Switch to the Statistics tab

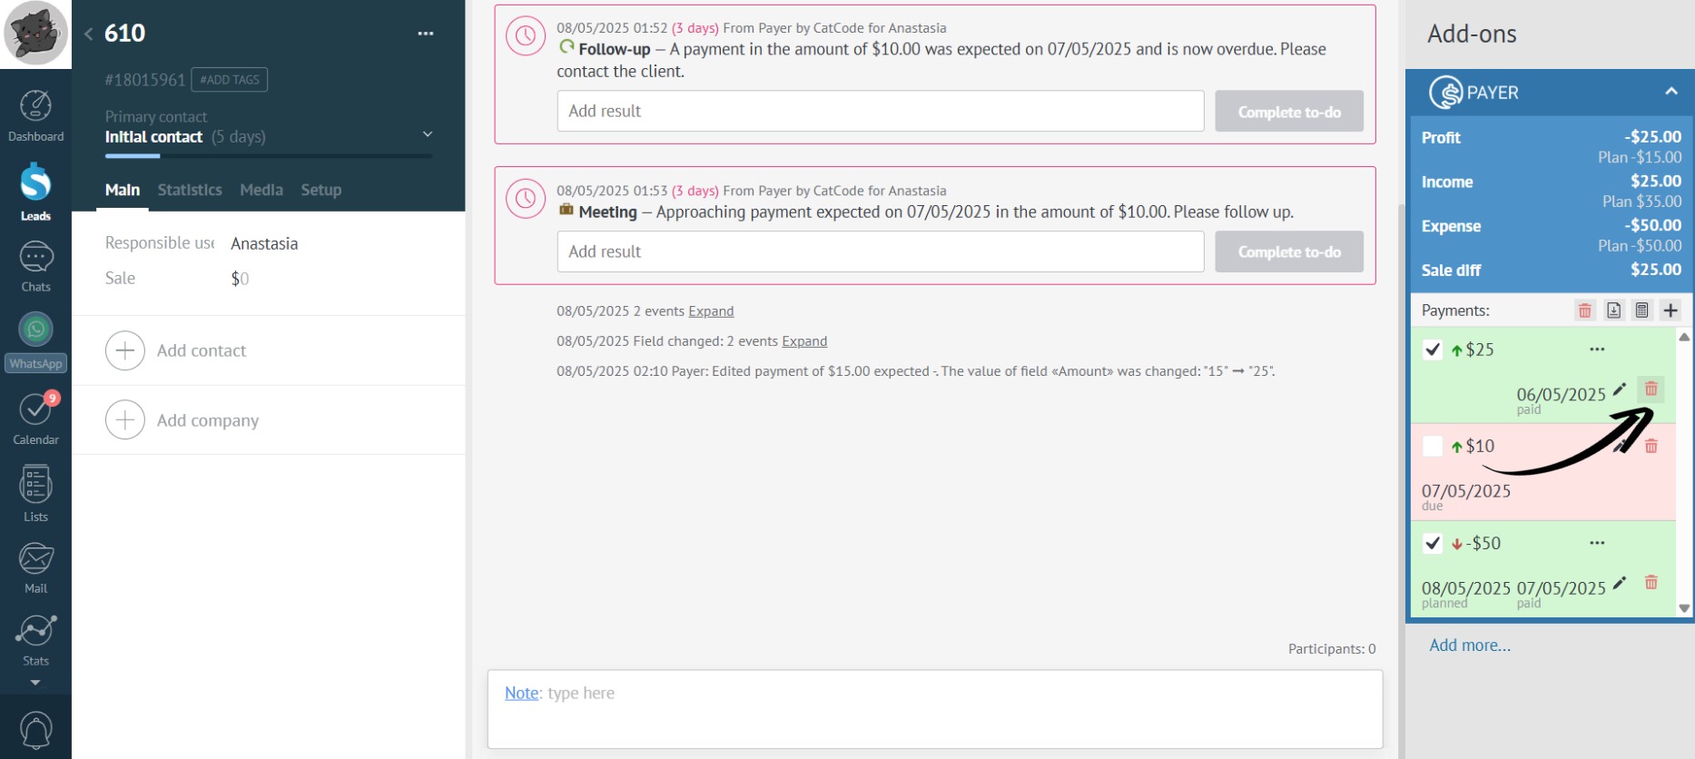pyautogui.click(x=190, y=190)
